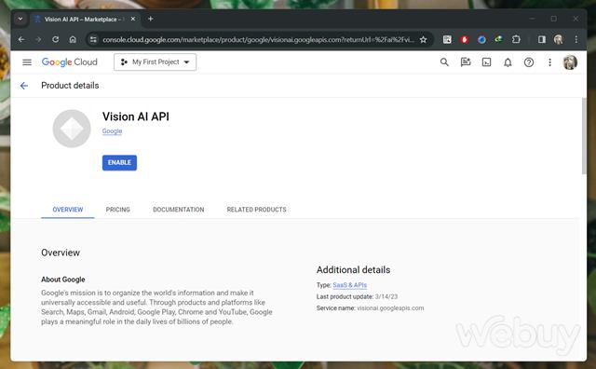
Task: Open a new browser tab
Action: tap(151, 19)
